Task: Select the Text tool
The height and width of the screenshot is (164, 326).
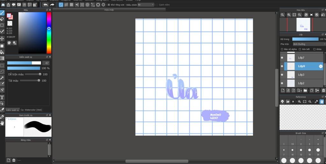Action: pyautogui.click(x=2, y=97)
